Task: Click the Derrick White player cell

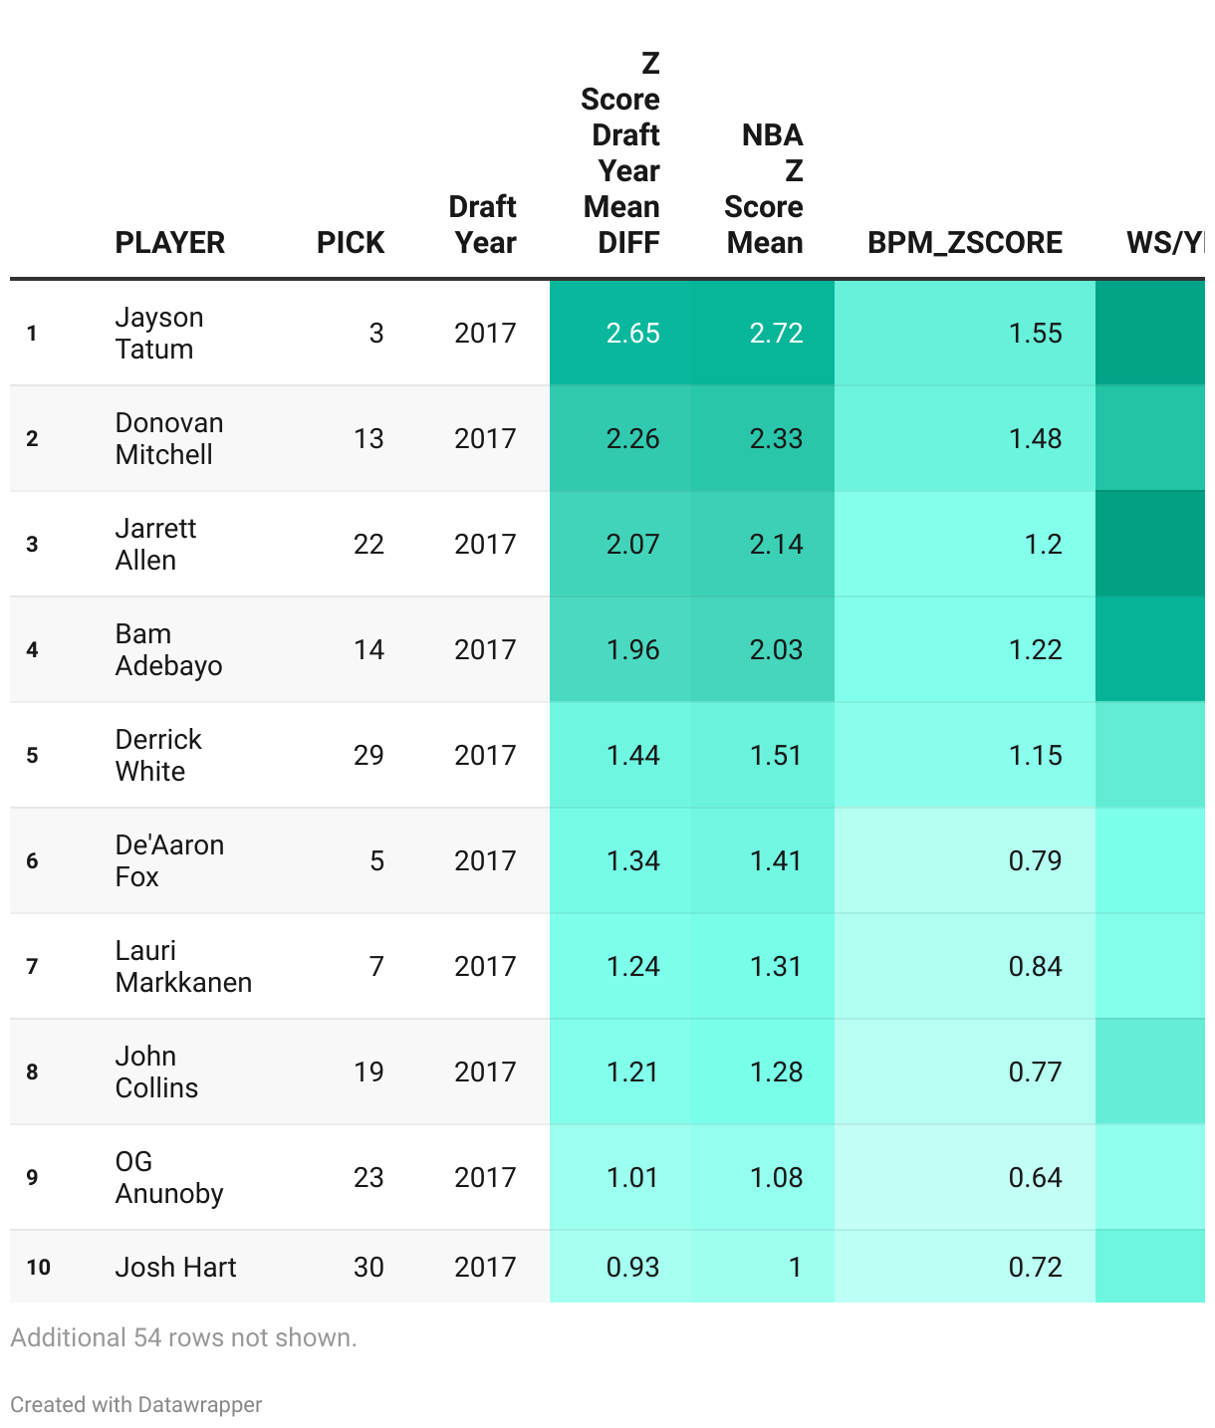Action: click(x=158, y=755)
